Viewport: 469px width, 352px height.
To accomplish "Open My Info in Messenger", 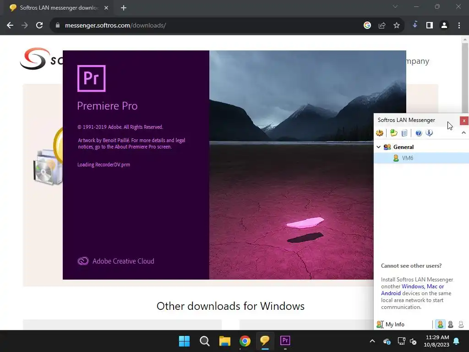I will click(x=391, y=324).
